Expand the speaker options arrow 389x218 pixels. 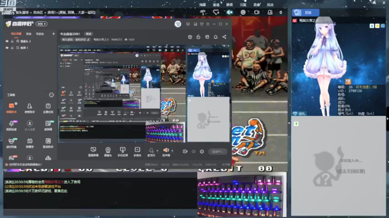(172, 150)
